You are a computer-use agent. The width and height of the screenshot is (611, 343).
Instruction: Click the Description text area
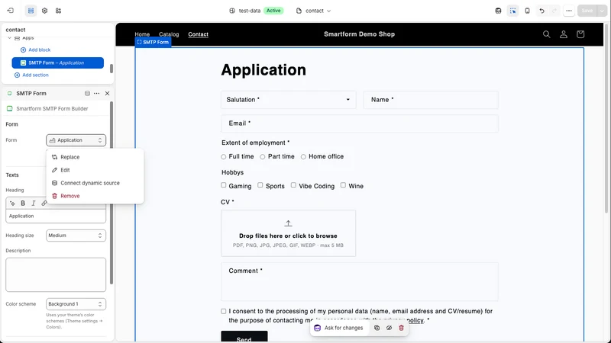point(56,274)
